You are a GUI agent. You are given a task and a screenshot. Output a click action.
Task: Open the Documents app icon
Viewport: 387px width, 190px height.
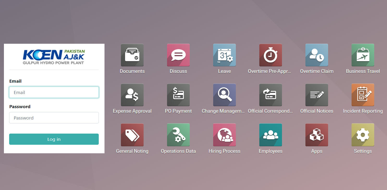132,55
